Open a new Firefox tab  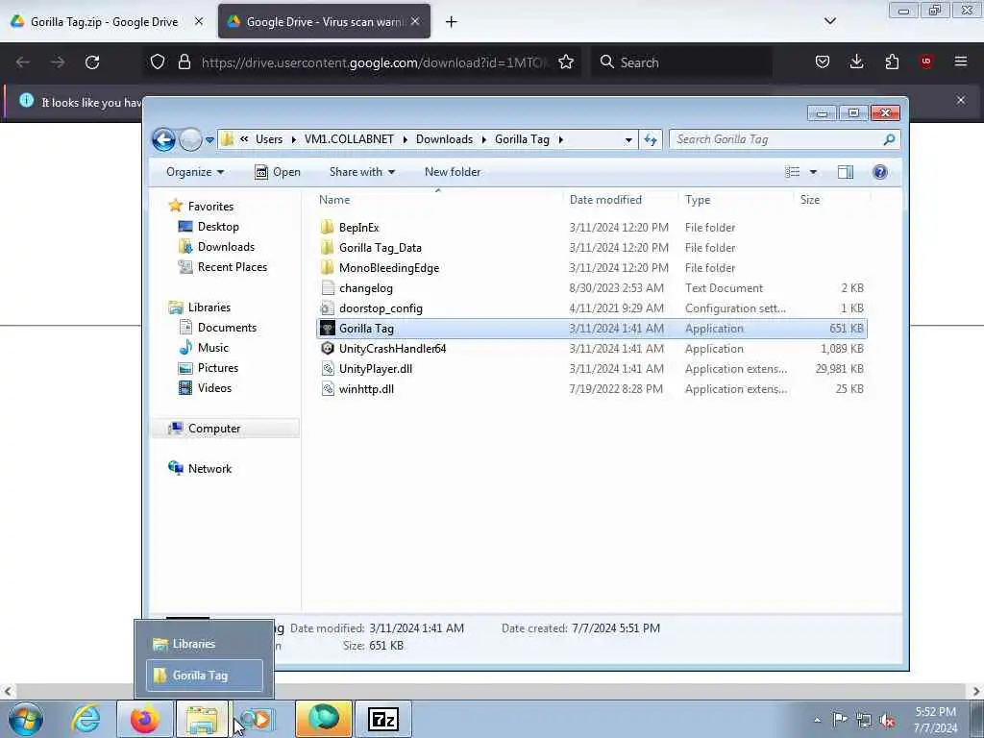pos(451,22)
